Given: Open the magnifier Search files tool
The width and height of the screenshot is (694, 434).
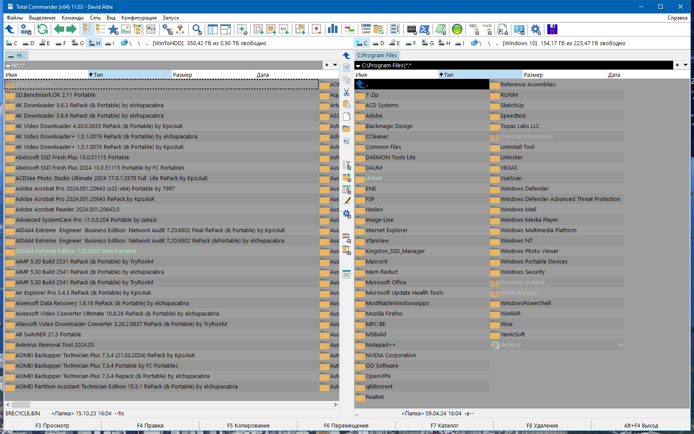Looking at the screenshot, I should (197, 30).
